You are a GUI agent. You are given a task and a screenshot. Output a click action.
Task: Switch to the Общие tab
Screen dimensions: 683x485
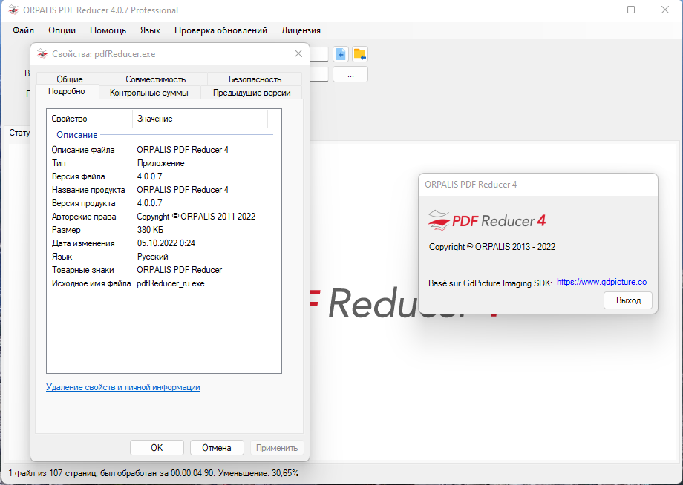pos(70,79)
